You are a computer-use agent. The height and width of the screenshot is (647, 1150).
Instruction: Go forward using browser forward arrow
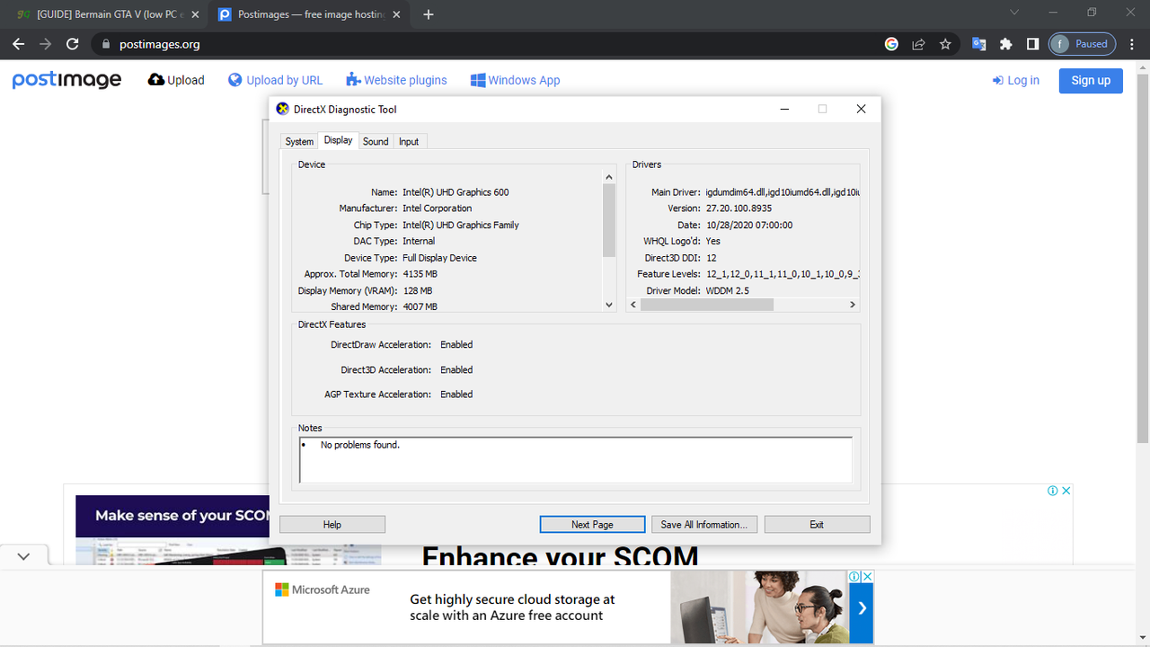[x=46, y=44]
